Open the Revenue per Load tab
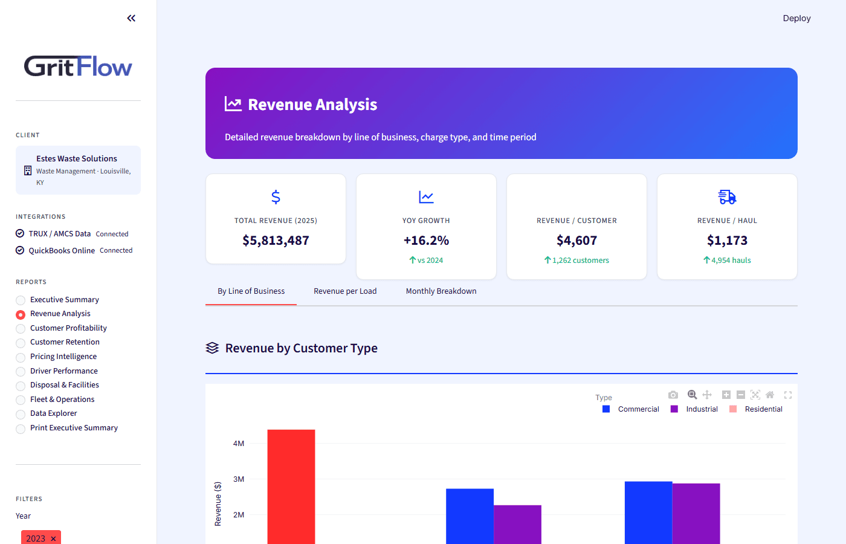The image size is (846, 544). (345, 291)
